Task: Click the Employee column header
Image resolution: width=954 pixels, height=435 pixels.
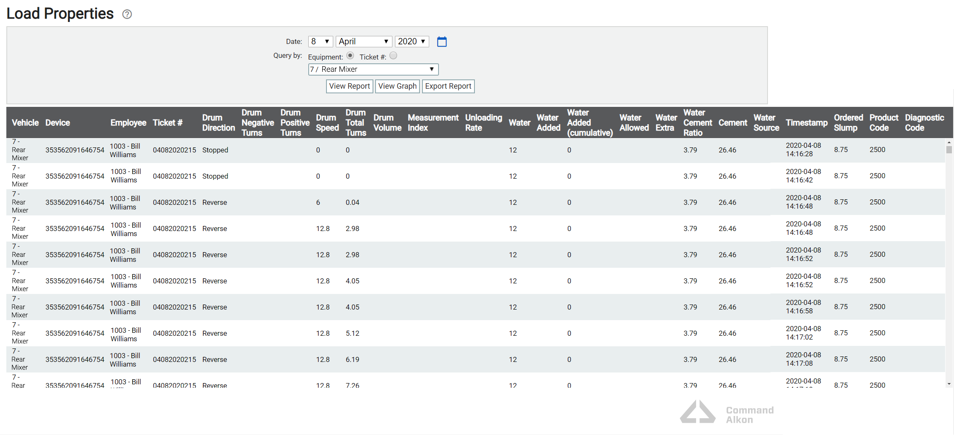Action: [128, 122]
